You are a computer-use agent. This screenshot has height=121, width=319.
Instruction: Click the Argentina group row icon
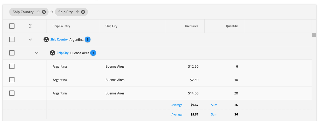(x=46, y=39)
